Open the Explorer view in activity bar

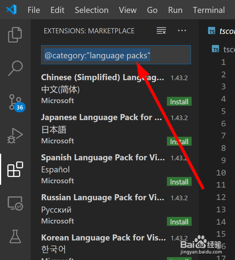click(x=15, y=35)
